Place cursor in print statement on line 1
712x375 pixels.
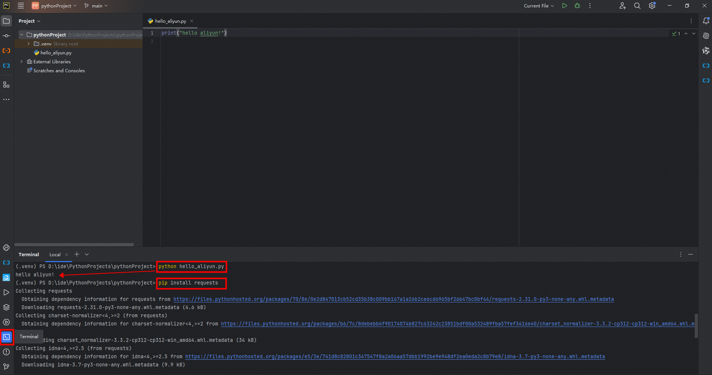point(194,33)
